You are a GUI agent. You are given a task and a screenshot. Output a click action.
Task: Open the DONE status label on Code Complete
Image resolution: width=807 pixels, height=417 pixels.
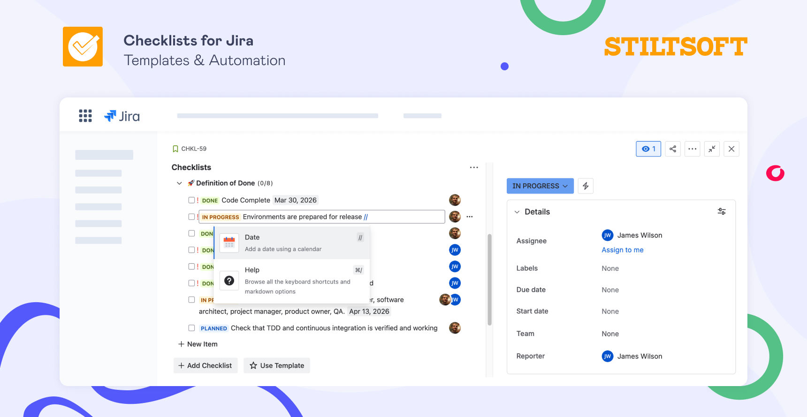pos(210,201)
